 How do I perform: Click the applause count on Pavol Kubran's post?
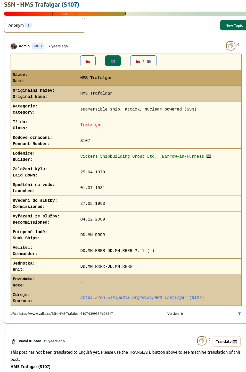[x=209, y=340]
